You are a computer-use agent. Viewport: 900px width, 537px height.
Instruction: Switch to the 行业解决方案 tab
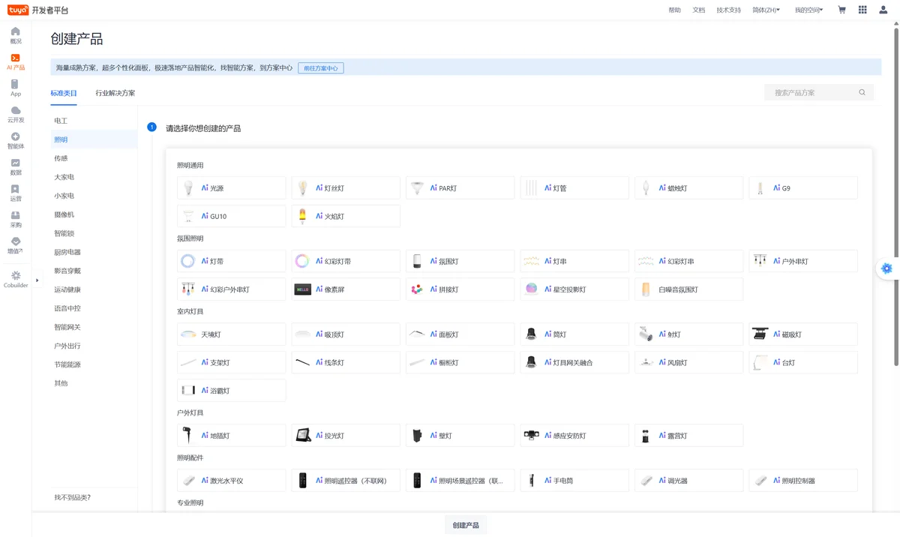coord(115,93)
